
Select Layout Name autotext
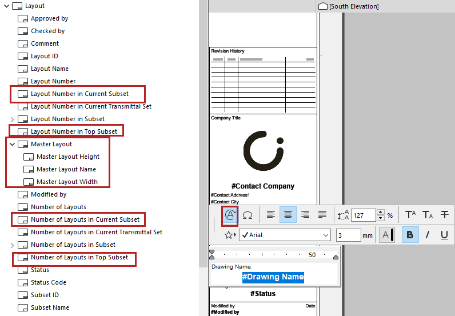(50, 69)
